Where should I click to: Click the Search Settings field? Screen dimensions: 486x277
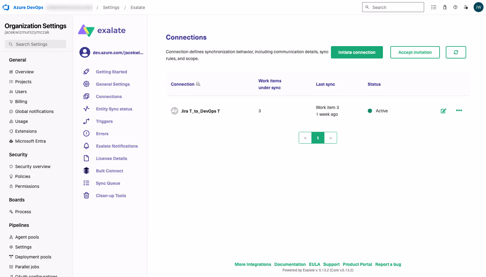(x=36, y=44)
